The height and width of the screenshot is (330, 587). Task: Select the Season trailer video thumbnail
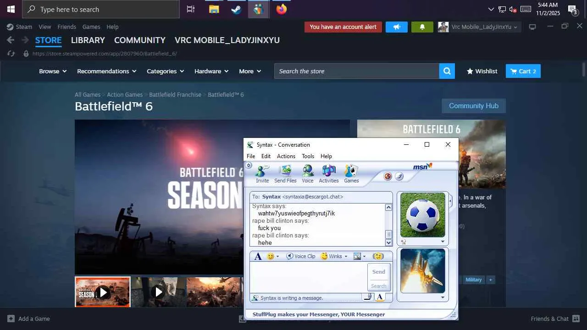(103, 292)
